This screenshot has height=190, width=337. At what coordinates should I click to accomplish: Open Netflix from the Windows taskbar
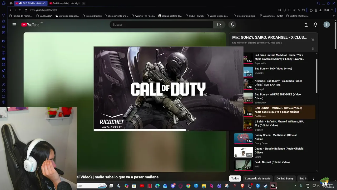tap(150, 186)
